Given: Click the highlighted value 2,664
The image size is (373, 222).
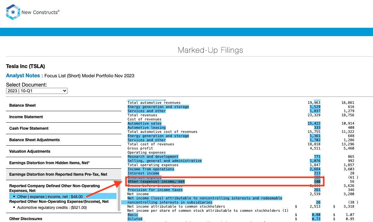Looking at the screenshot, I should click(x=315, y=169).
